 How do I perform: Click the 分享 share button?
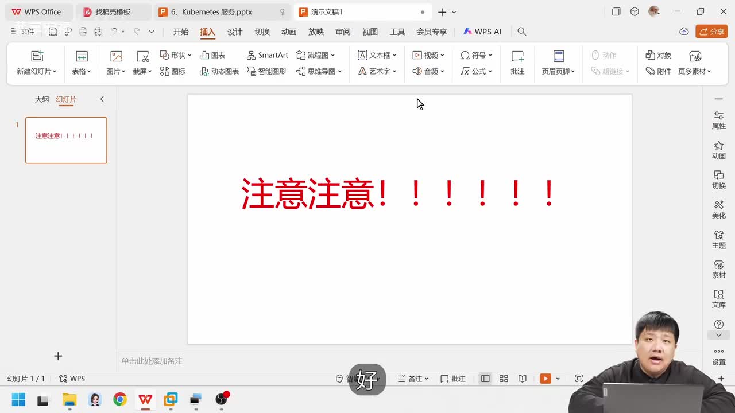711,32
